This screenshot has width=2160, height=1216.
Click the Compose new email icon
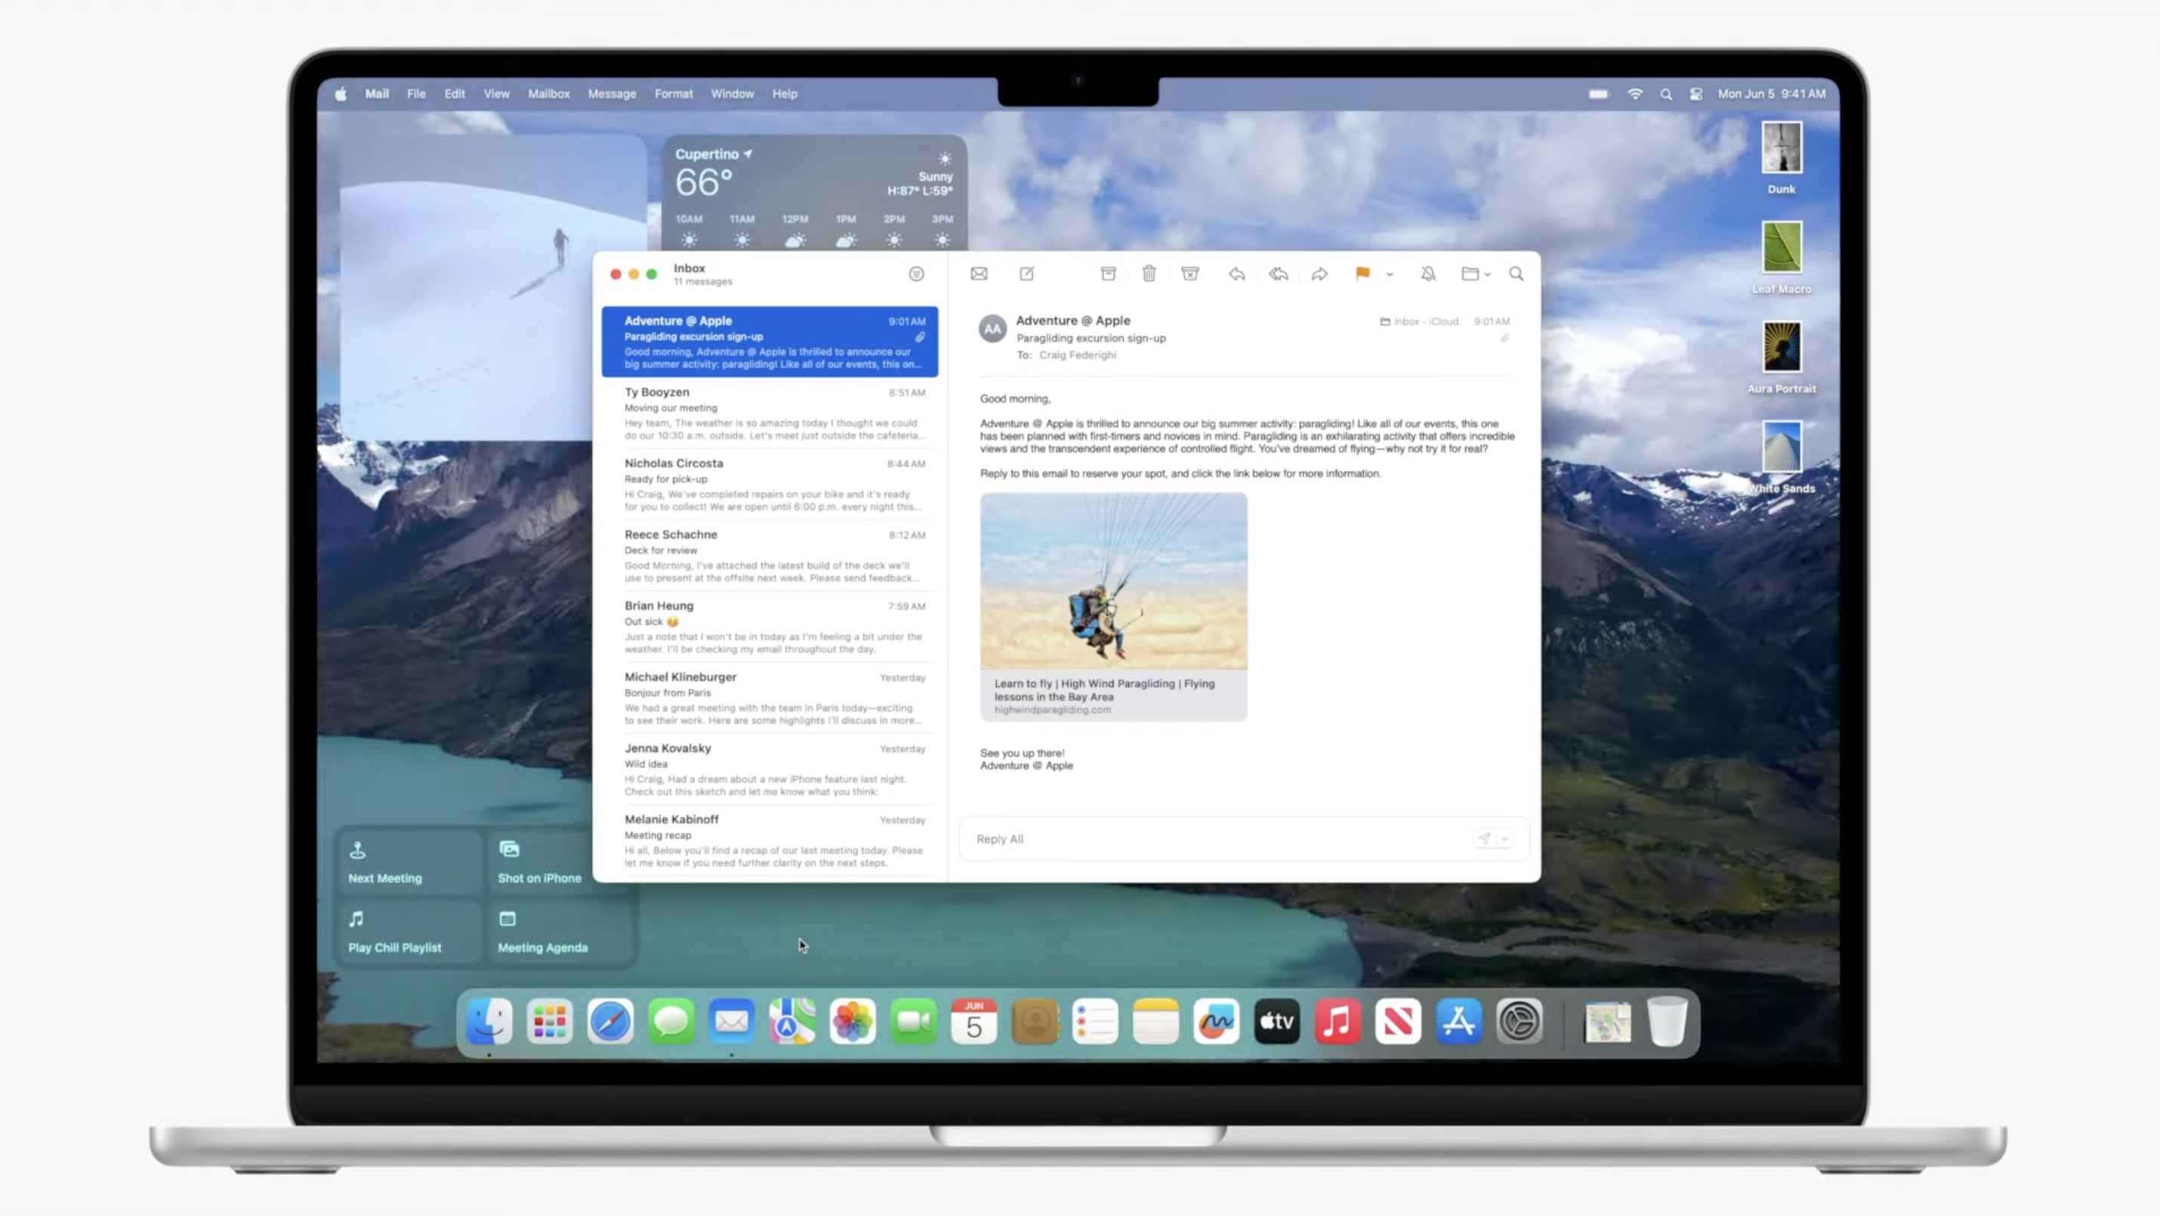coord(1025,272)
